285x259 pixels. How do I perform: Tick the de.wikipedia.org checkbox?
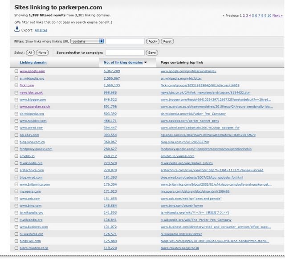pos(16,114)
